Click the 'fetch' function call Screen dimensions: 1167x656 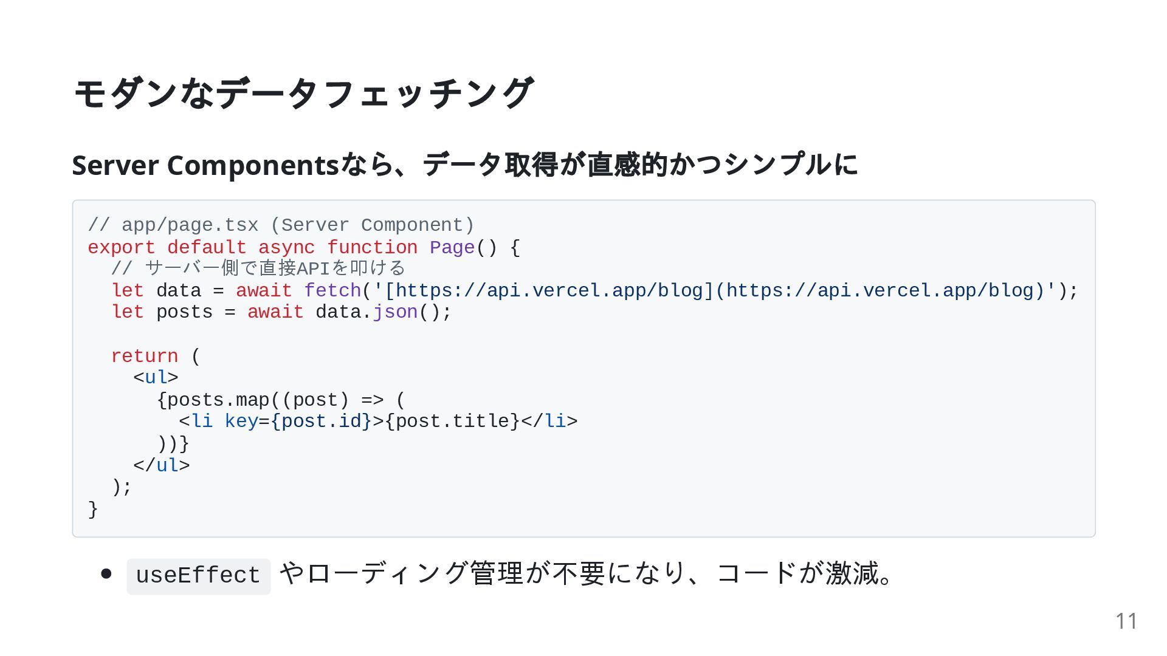(332, 290)
